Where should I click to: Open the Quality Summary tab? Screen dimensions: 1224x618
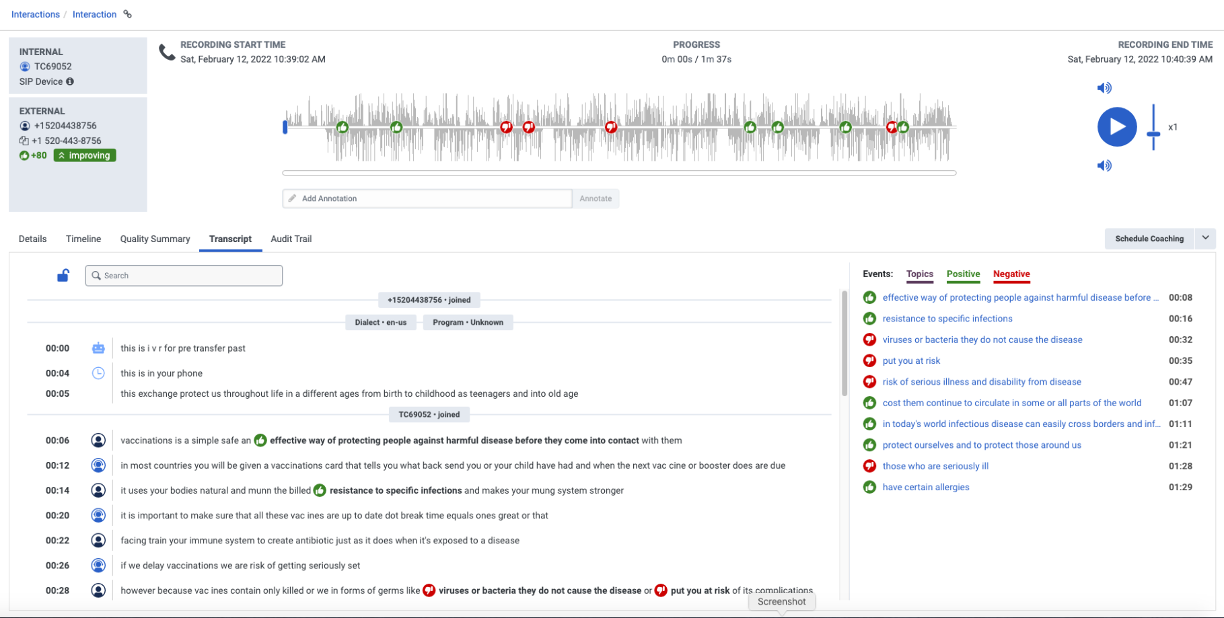pyautogui.click(x=155, y=239)
